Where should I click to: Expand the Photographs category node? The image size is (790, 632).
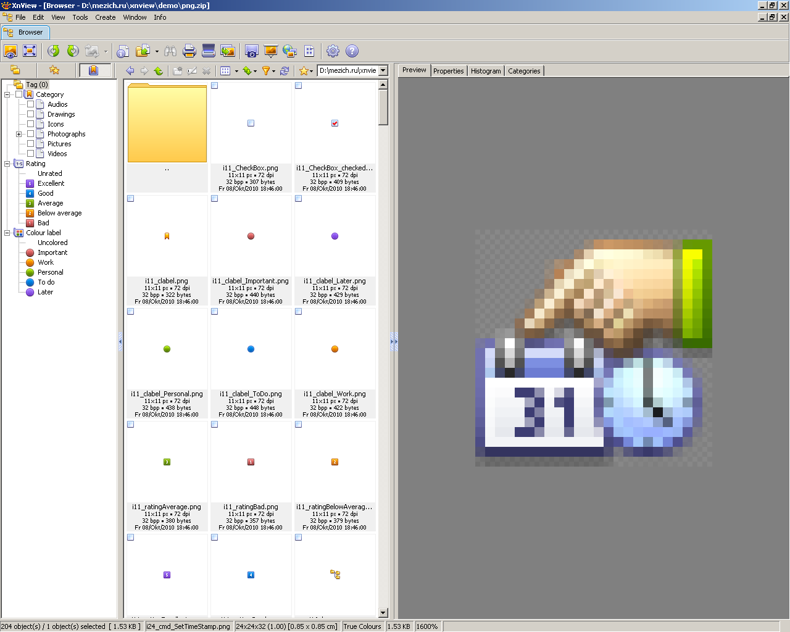click(19, 134)
